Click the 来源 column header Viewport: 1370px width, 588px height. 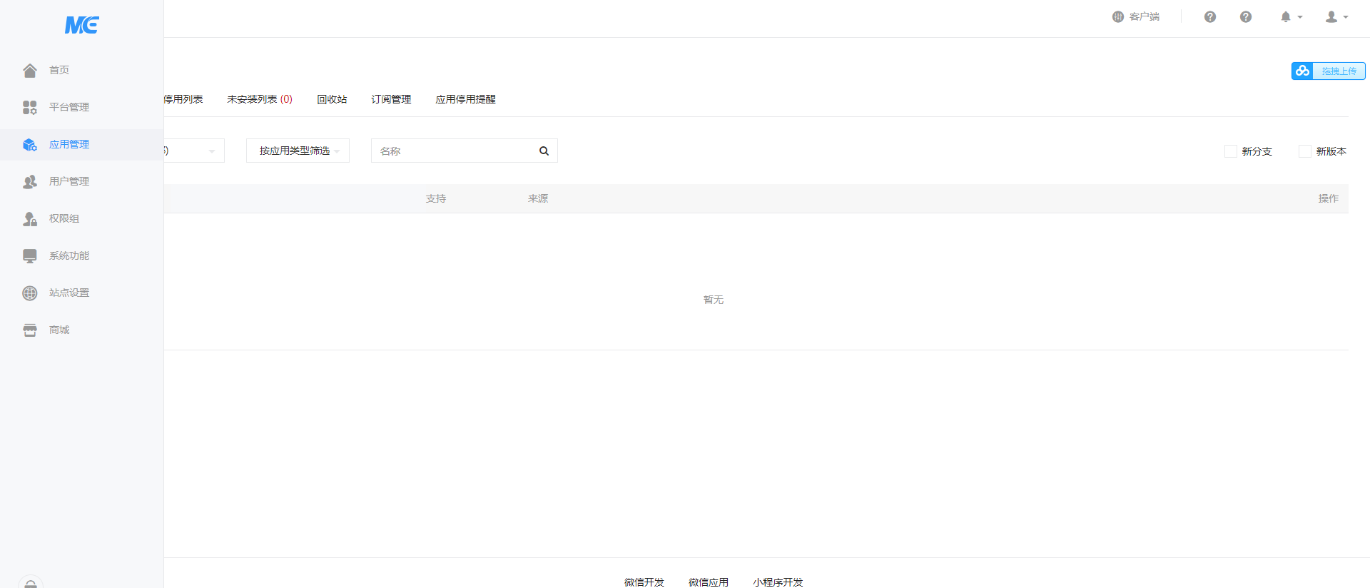(x=538, y=198)
